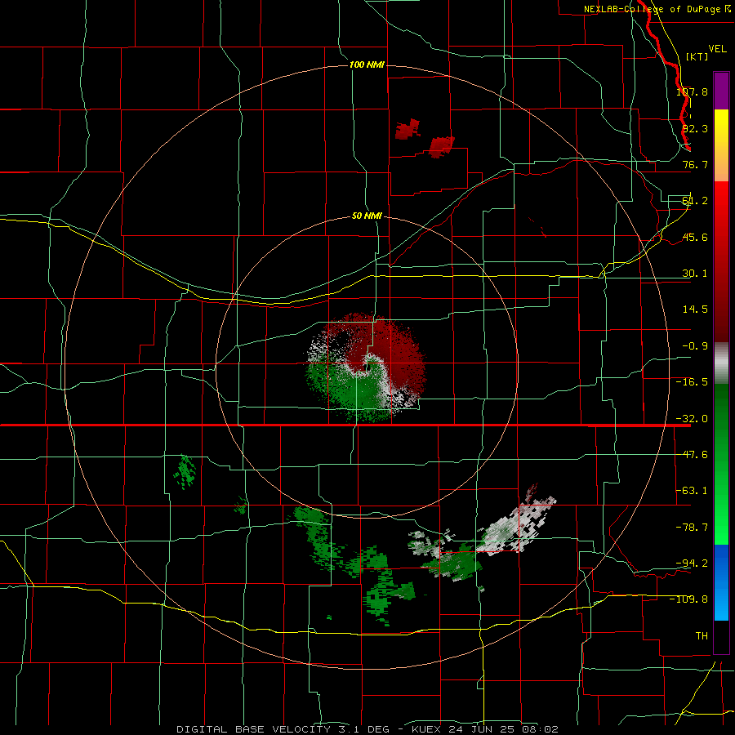735x735 pixels.
Task: Click the two red echo patches north of radar
Action: point(425,138)
